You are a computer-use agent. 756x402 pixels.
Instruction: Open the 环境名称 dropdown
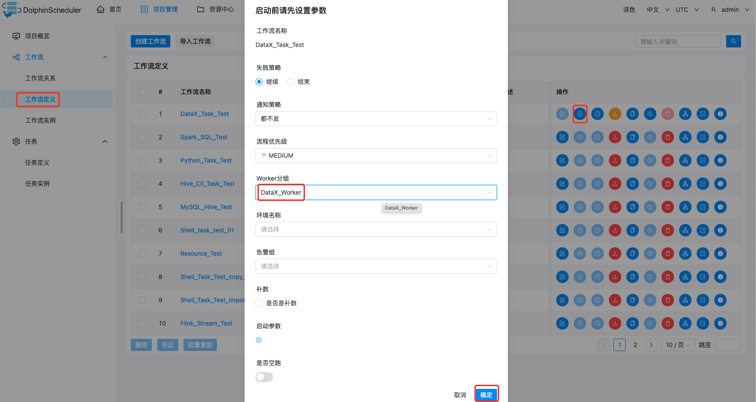coord(376,229)
